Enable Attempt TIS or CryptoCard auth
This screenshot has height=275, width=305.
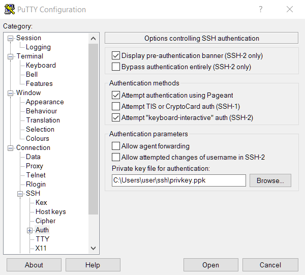click(x=116, y=106)
